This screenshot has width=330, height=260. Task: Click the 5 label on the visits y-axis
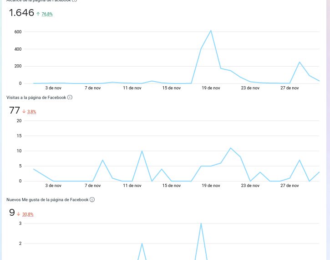pos(20,166)
